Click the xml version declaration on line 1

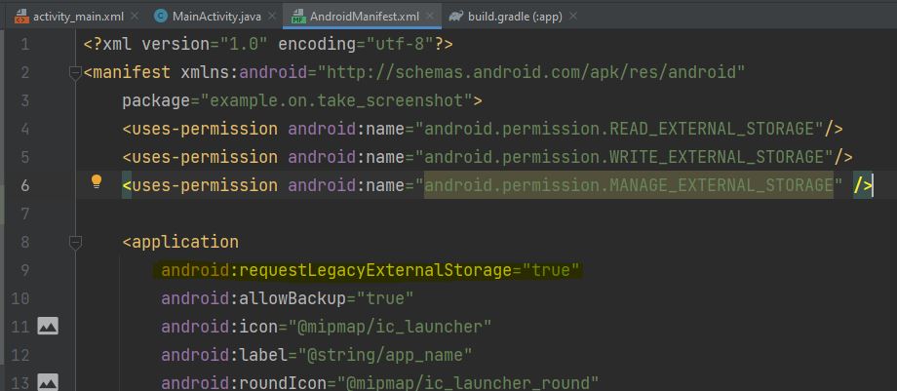(x=268, y=44)
